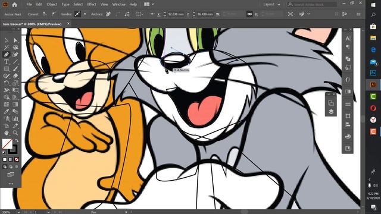381x214 pixels.
Task: Select the Width/Warp tool
Action: click(x=7, y=90)
